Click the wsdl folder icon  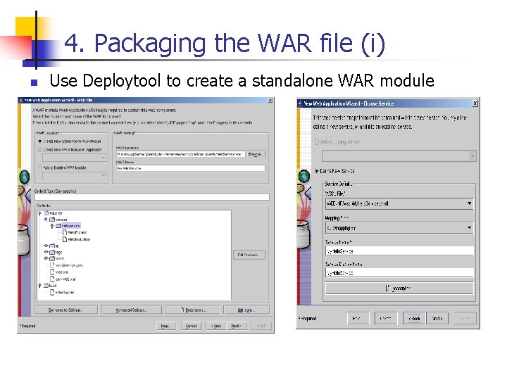click(52, 258)
